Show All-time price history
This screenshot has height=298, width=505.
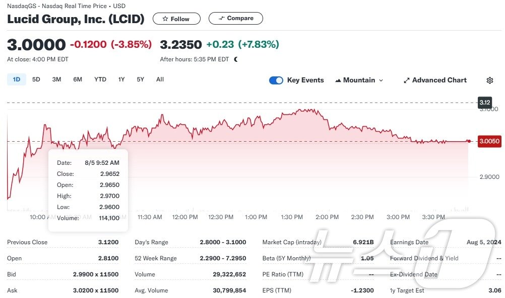point(160,79)
